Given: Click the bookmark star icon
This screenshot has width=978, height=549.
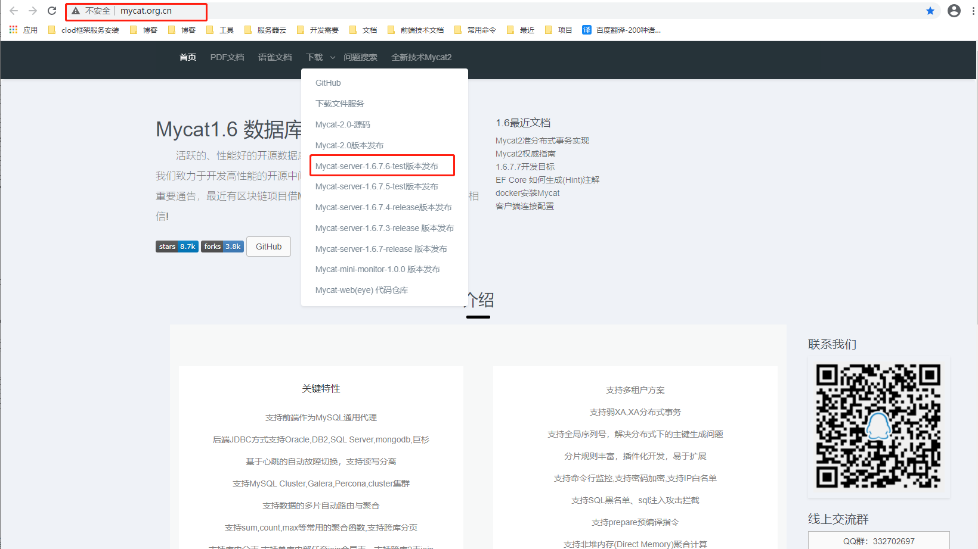Looking at the screenshot, I should point(930,11).
